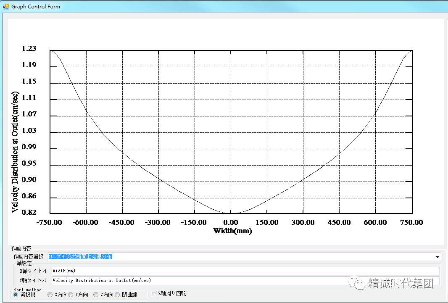Select the 1.15 value on the y-axis
448x303 pixels.
29,81
